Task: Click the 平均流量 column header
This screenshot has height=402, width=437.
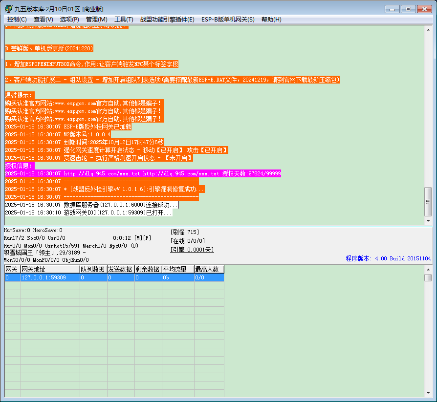Action: point(178,270)
